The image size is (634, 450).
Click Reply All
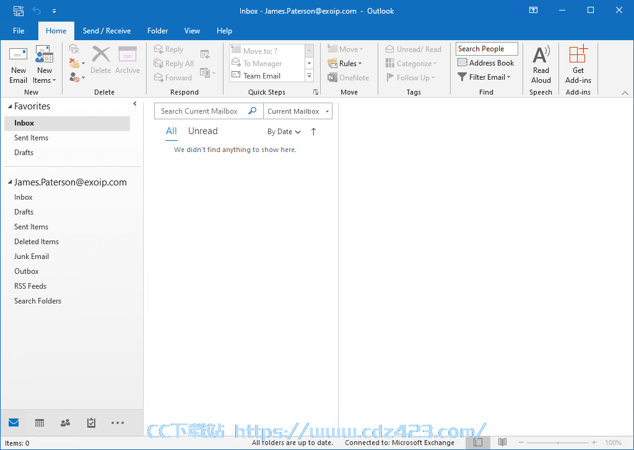(173, 64)
